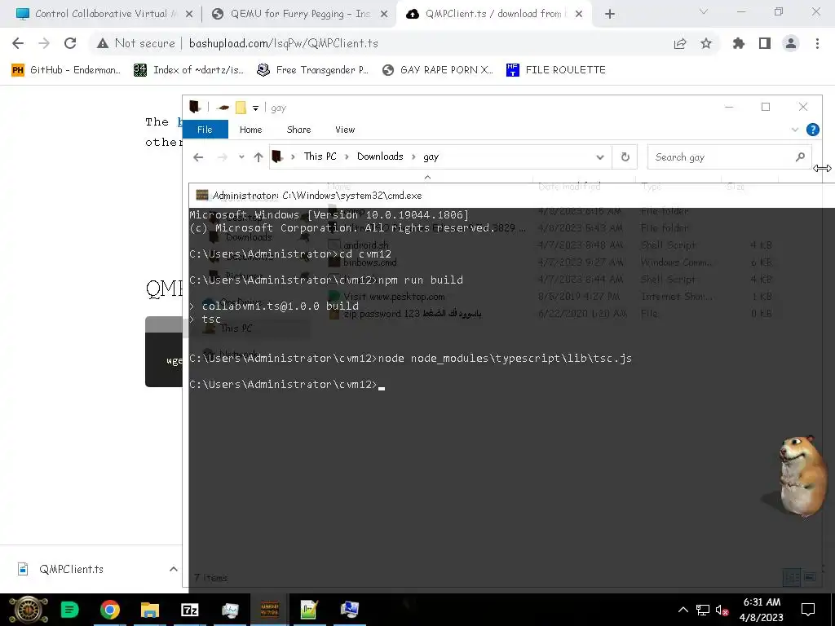This screenshot has width=835, height=626.
Task: Open the notification center icon
Action: coord(808,610)
